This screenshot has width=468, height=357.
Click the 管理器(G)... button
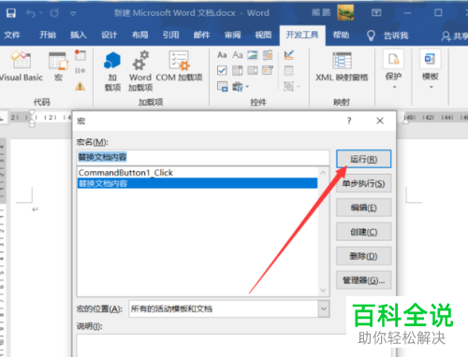[x=363, y=280]
